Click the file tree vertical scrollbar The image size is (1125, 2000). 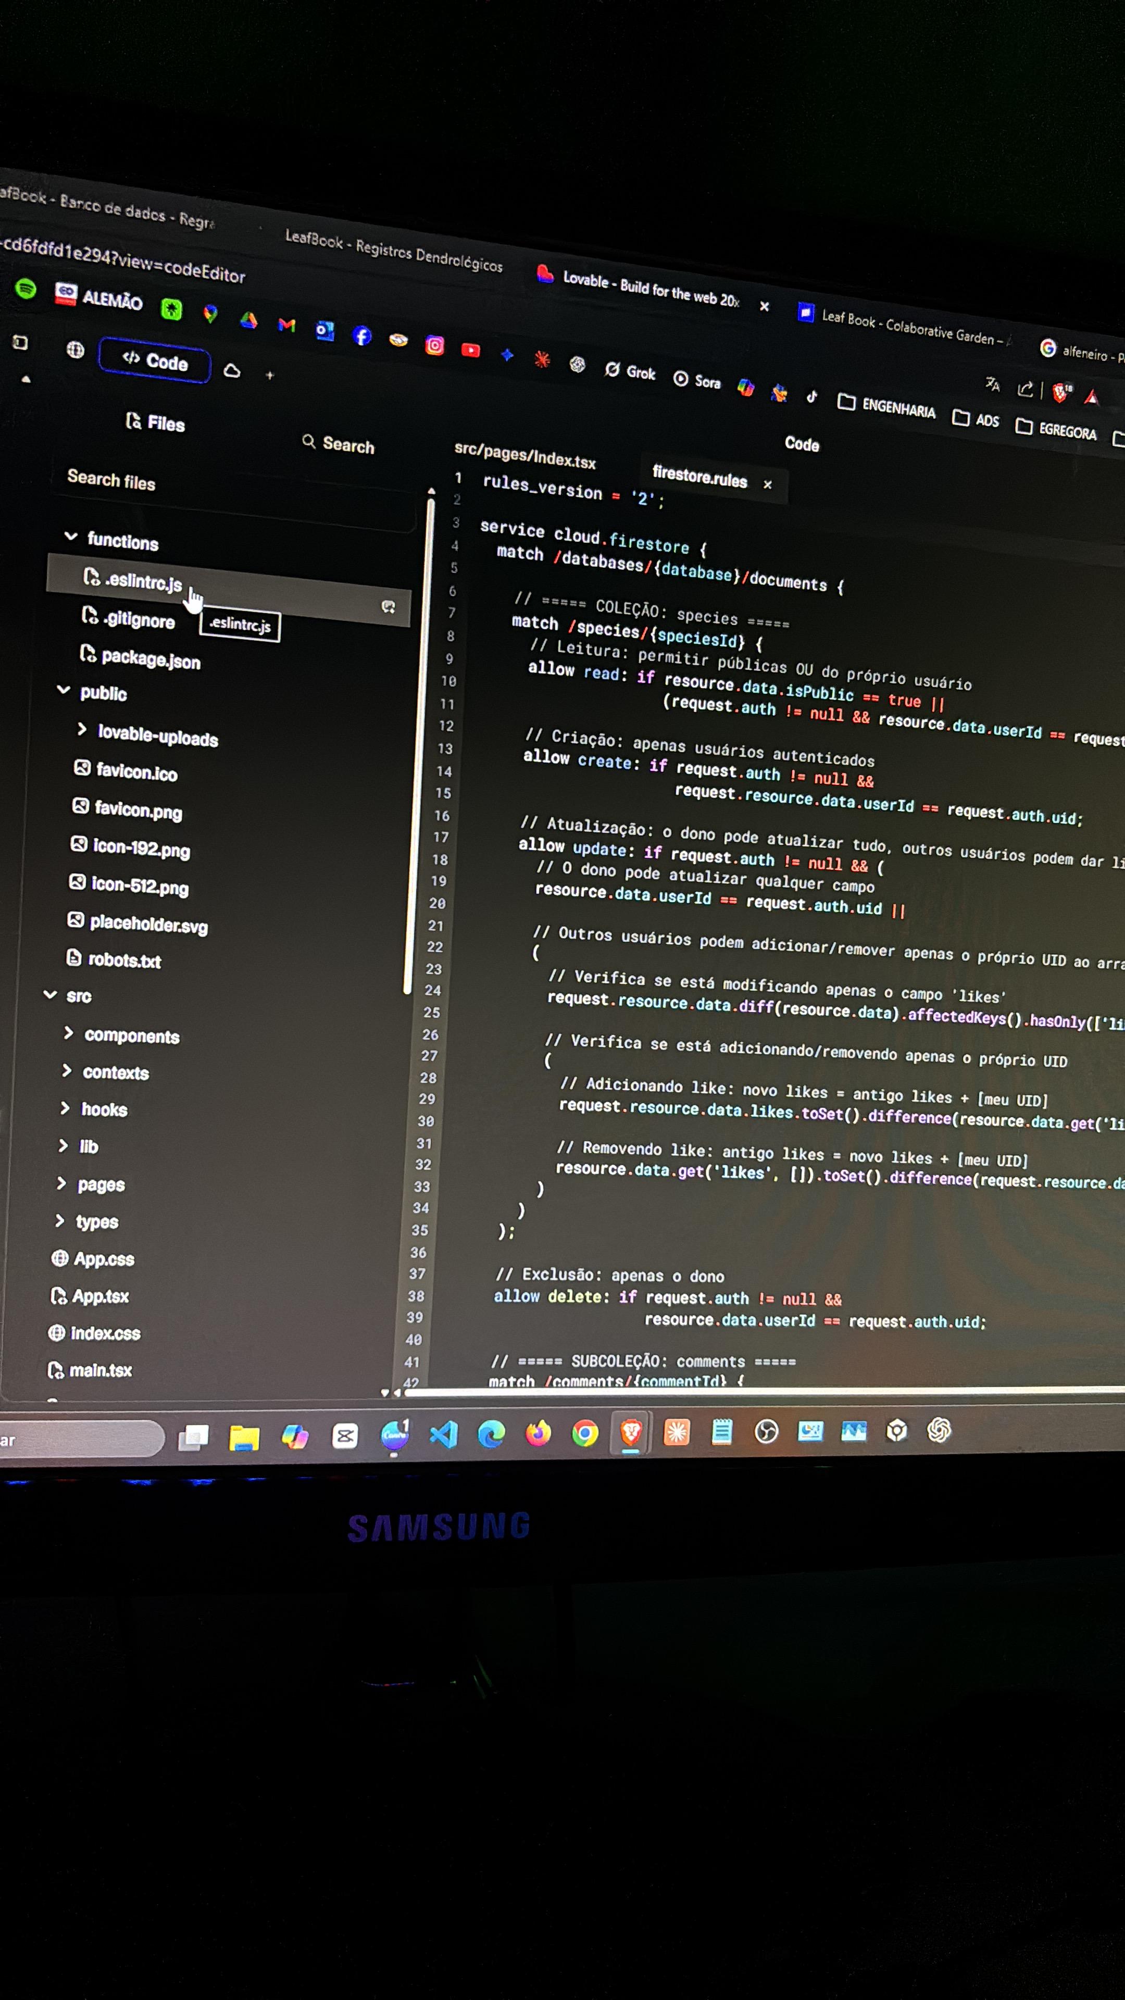[x=418, y=745]
